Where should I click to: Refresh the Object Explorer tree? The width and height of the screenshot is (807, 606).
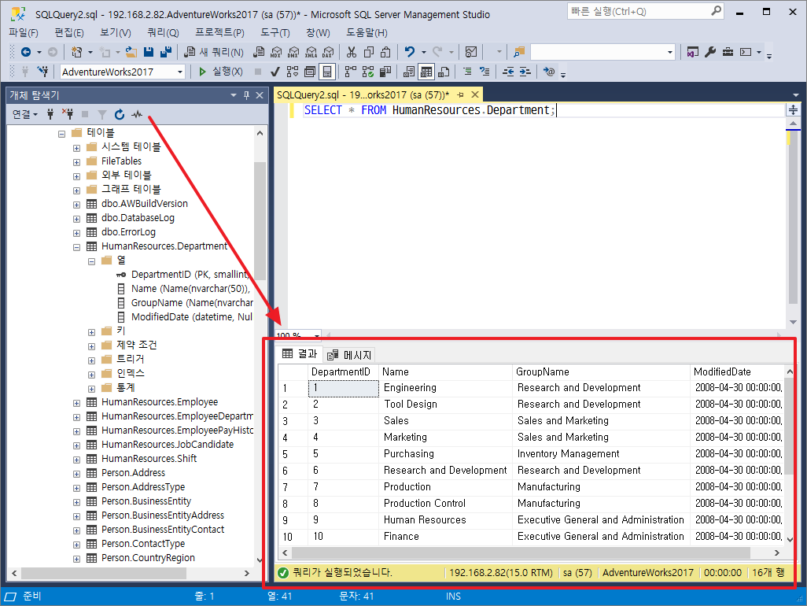click(120, 114)
